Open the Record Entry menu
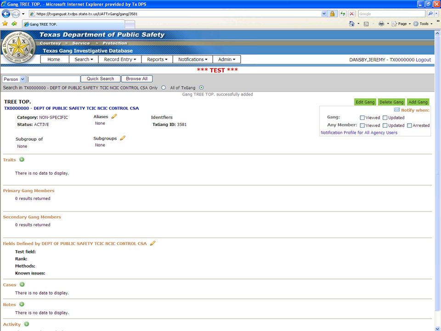Screen dimensions: 441x331 (x=120, y=59)
